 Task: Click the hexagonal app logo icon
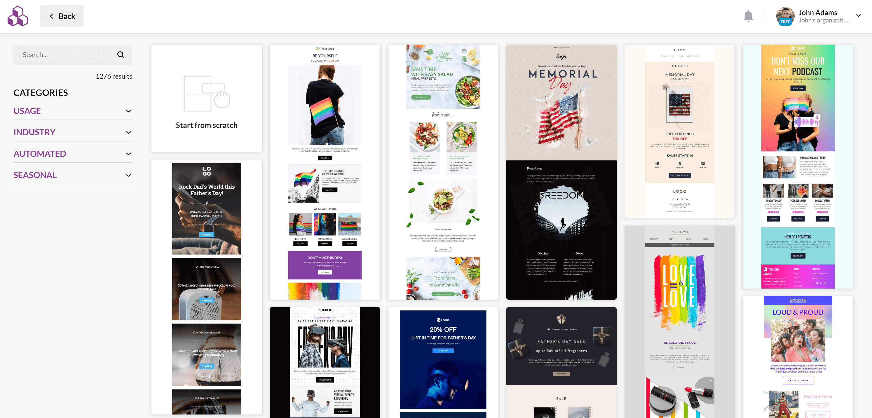coord(18,15)
